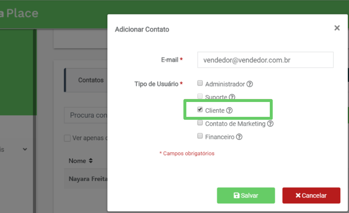Viewport: 349px width, 213px height.
Task: Toggle the Ver apenas checkbox in background
Action: [x=68, y=138]
